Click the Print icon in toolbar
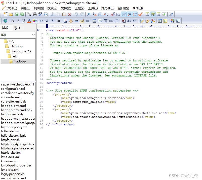Screen dimensions: 202x180 (x=35, y=14)
